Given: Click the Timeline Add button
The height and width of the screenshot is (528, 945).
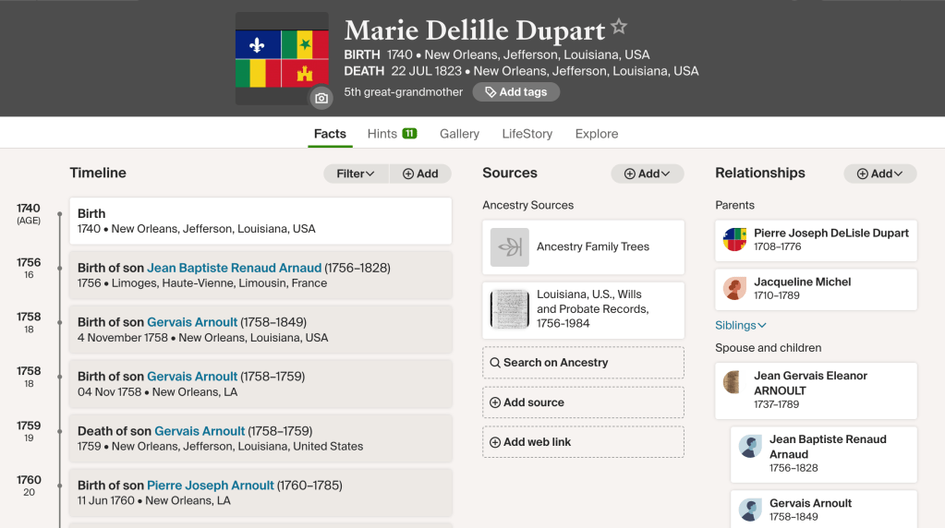Looking at the screenshot, I should click(x=420, y=174).
